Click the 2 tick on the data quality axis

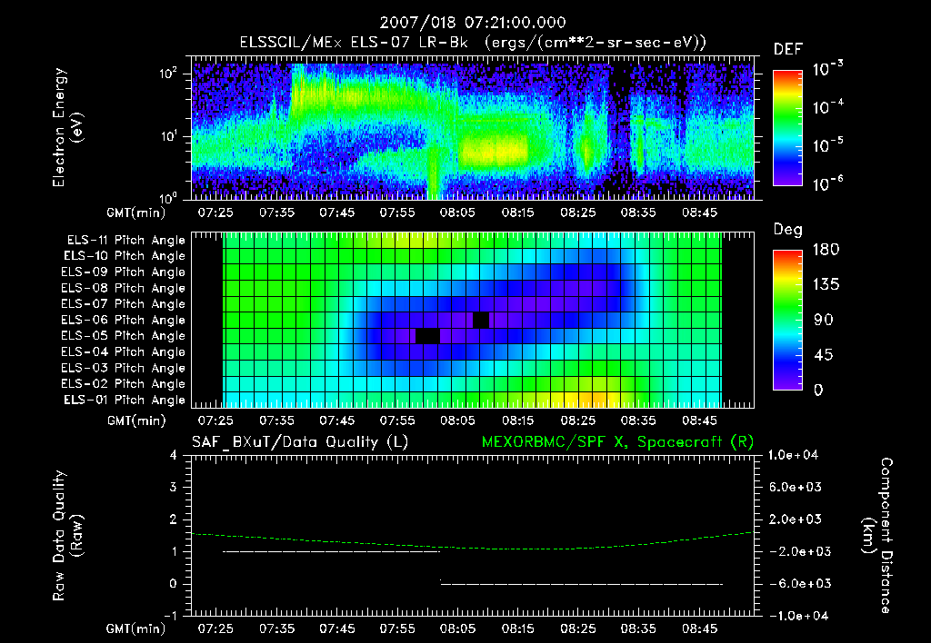pos(174,519)
